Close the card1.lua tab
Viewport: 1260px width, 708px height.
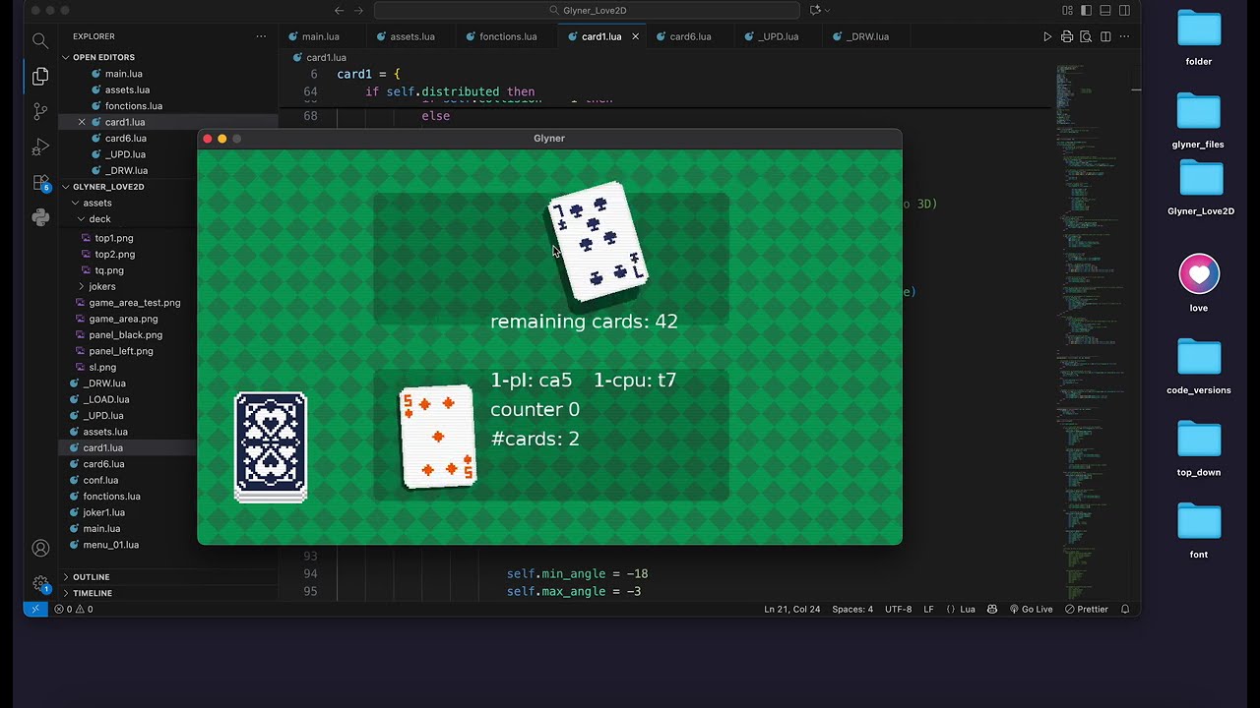[635, 36]
